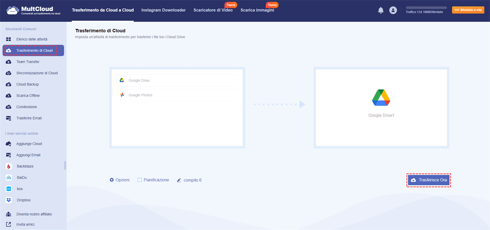
Task: Click the Condivisione cloud icon
Action: (8, 107)
